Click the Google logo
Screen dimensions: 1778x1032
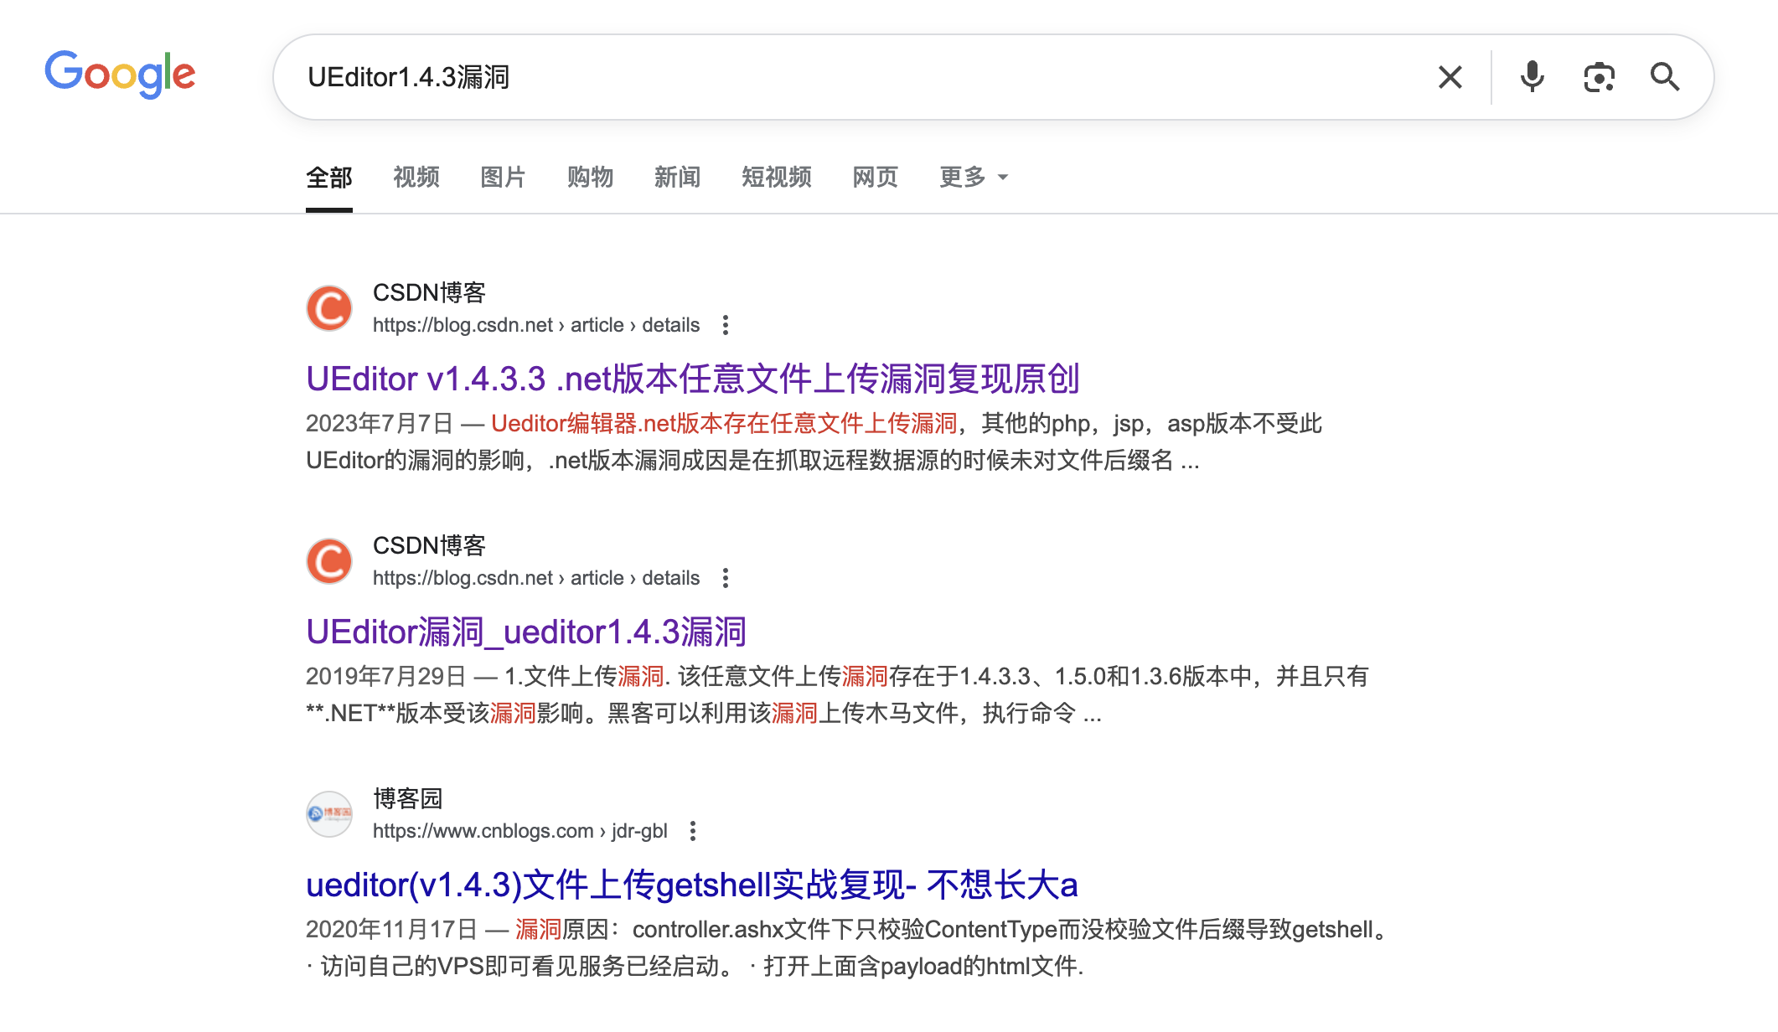coord(120,75)
